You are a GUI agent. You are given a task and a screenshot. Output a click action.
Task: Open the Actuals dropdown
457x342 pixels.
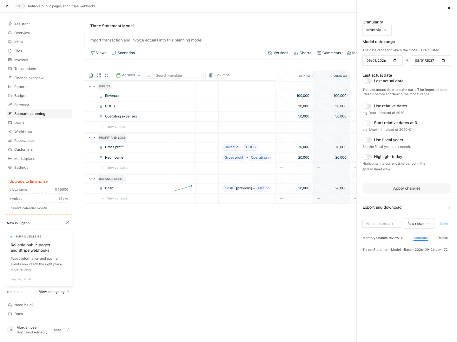coord(128,75)
